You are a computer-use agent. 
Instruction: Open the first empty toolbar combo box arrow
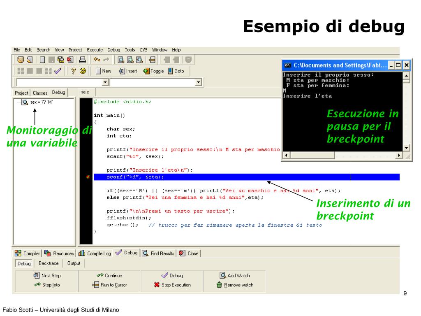105,82
